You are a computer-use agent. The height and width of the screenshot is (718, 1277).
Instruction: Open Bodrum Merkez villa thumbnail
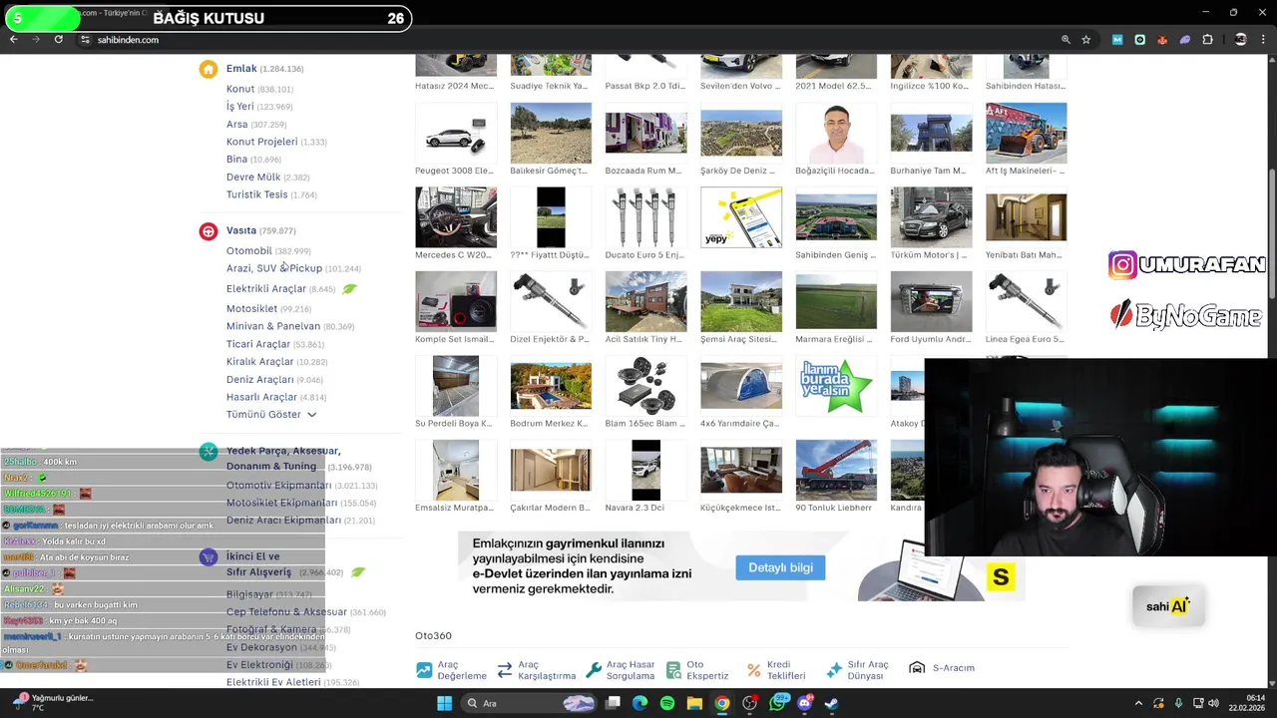click(x=551, y=386)
